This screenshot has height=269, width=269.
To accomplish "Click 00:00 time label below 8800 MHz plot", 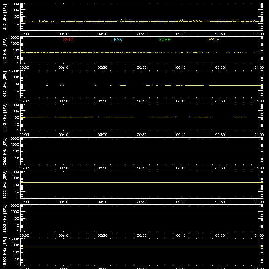I will pos(24,236).
